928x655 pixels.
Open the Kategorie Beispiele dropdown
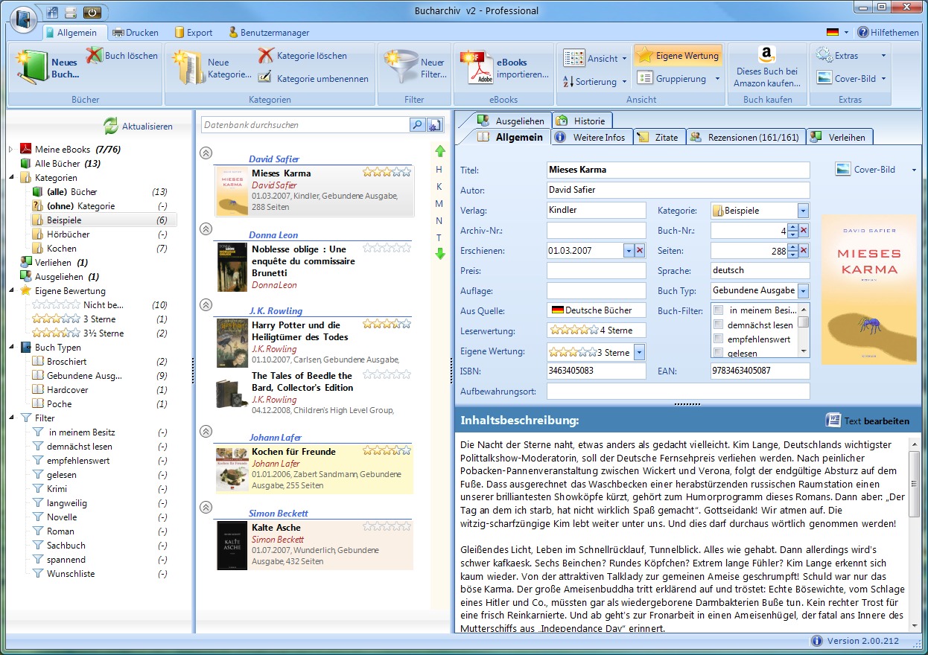803,211
